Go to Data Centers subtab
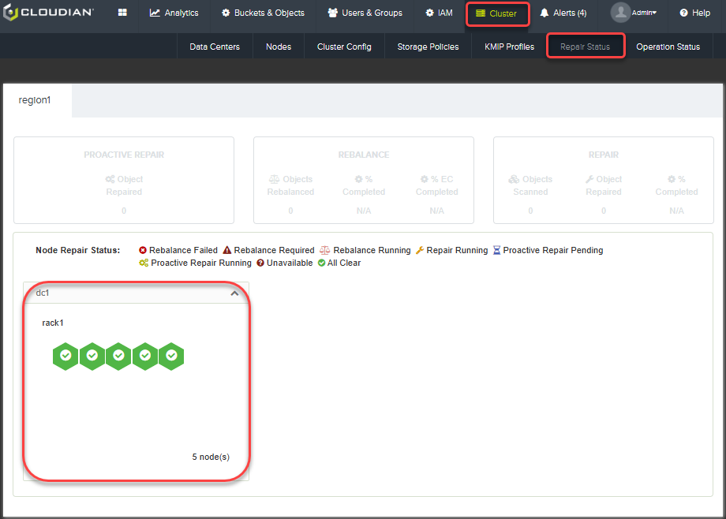 (215, 47)
